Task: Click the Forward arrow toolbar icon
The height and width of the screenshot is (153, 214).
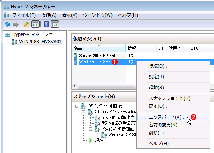Action: coord(16,24)
